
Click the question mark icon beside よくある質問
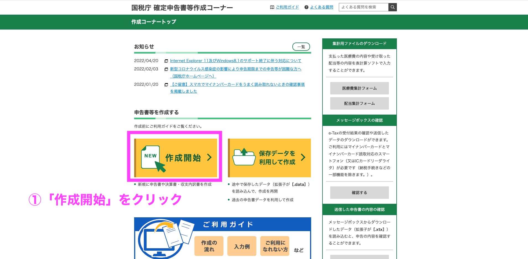tap(306, 7)
